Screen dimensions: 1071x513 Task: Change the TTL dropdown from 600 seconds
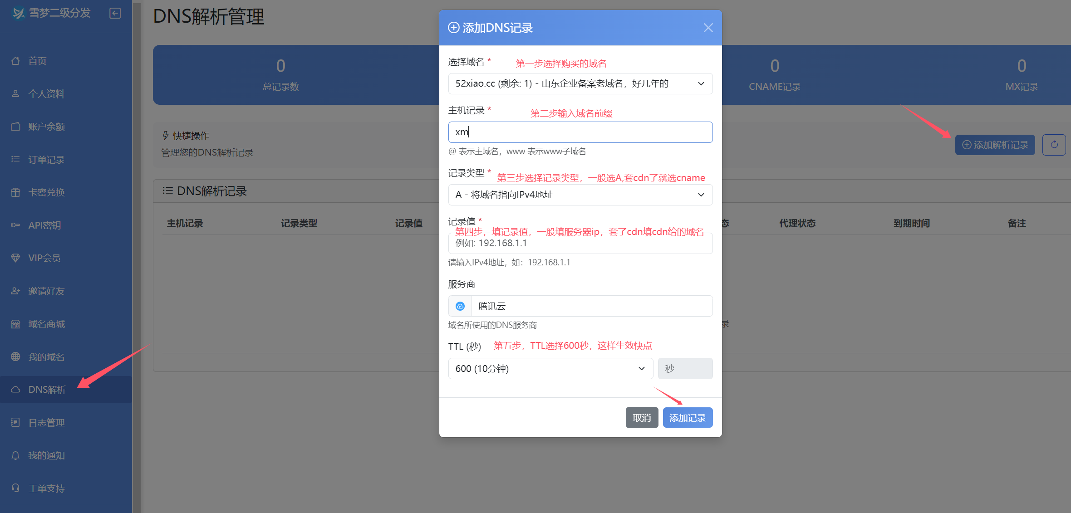point(550,368)
